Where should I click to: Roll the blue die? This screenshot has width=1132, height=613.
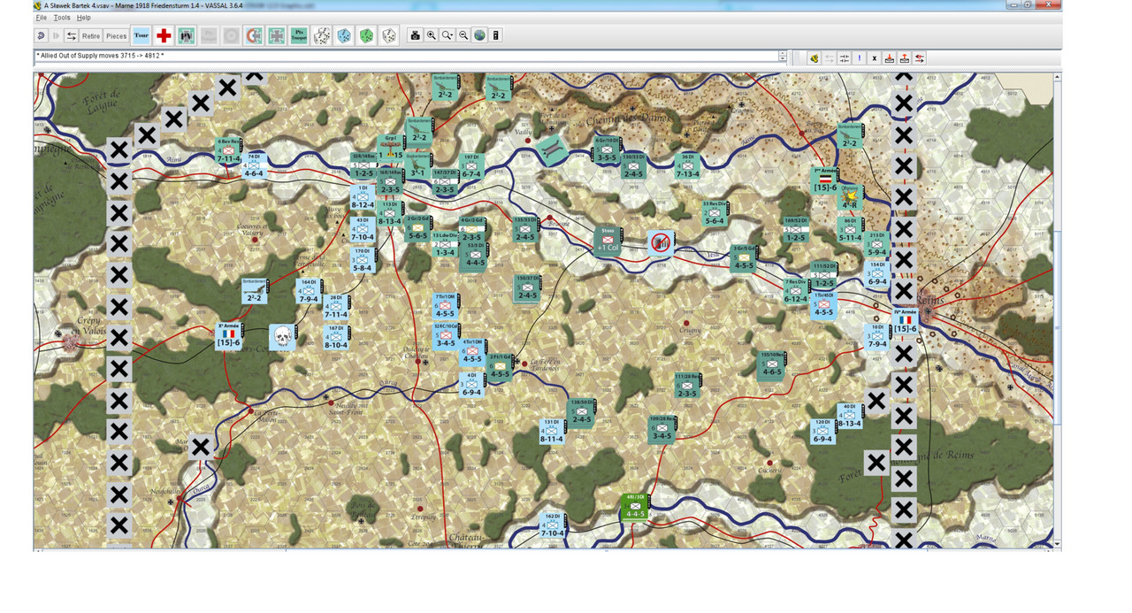coord(344,35)
